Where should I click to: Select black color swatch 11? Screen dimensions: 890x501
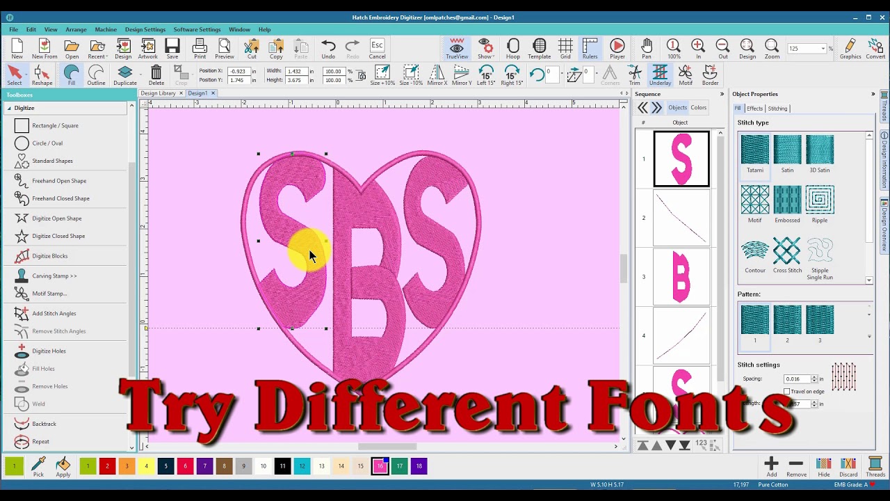(x=282, y=466)
